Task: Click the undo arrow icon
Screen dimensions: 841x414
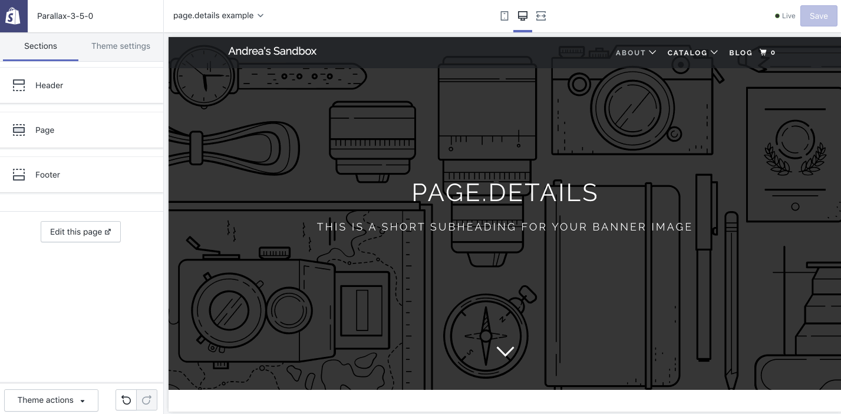Action: coord(126,400)
